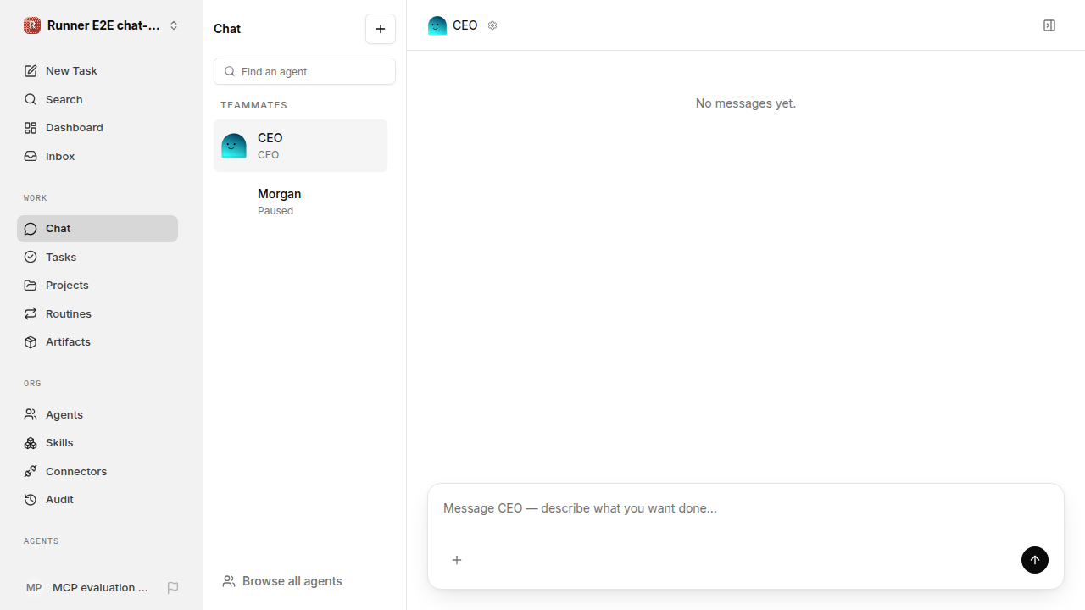The width and height of the screenshot is (1085, 610).
Task: Click the Inbox tray icon
Action: coord(31,156)
